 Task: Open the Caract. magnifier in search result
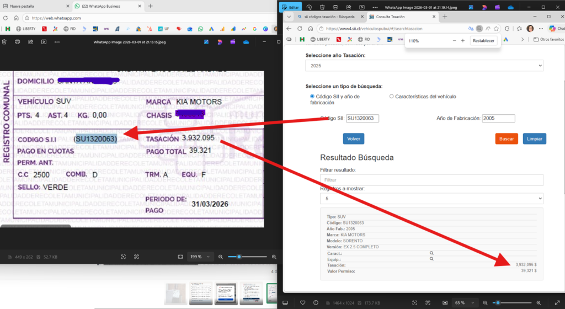[x=431, y=253]
